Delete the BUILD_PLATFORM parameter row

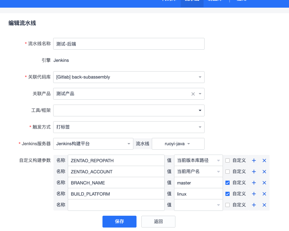pyautogui.click(x=264, y=194)
